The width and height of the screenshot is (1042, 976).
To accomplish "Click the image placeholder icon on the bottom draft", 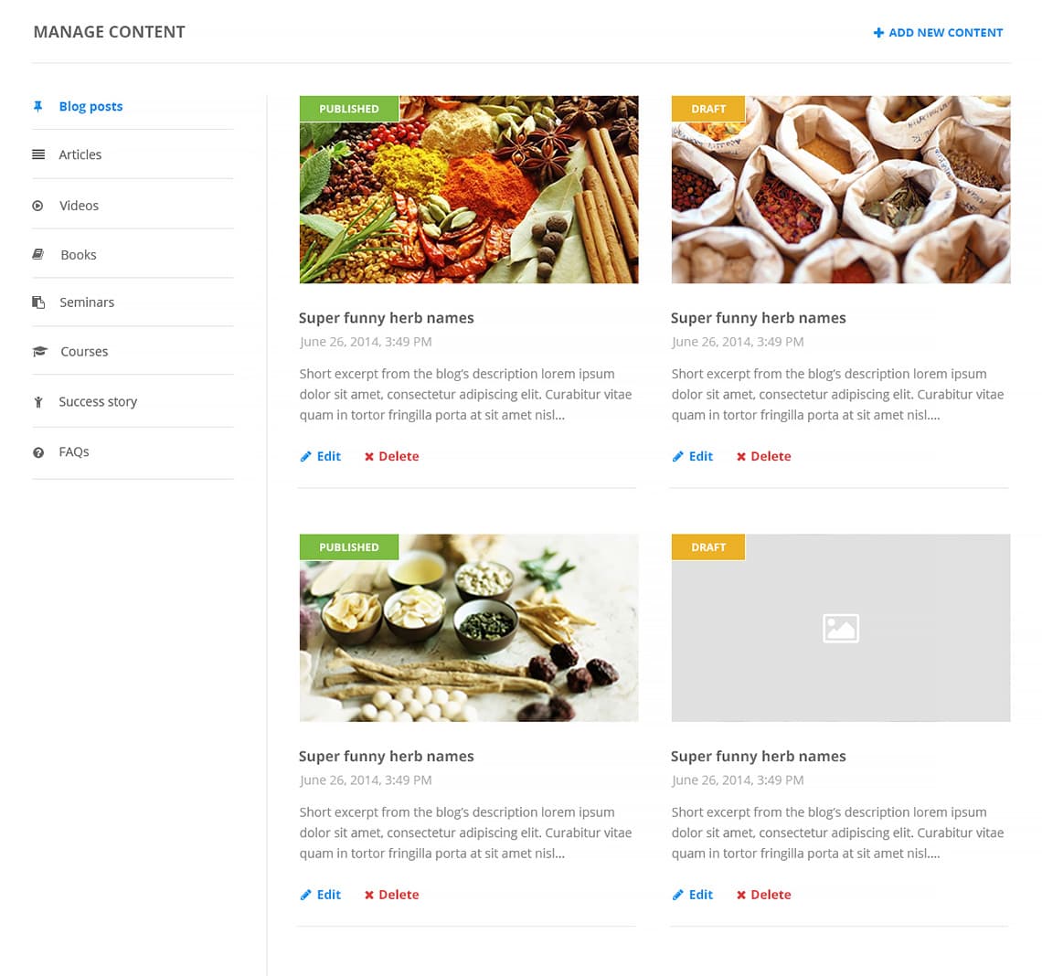I will 840,628.
